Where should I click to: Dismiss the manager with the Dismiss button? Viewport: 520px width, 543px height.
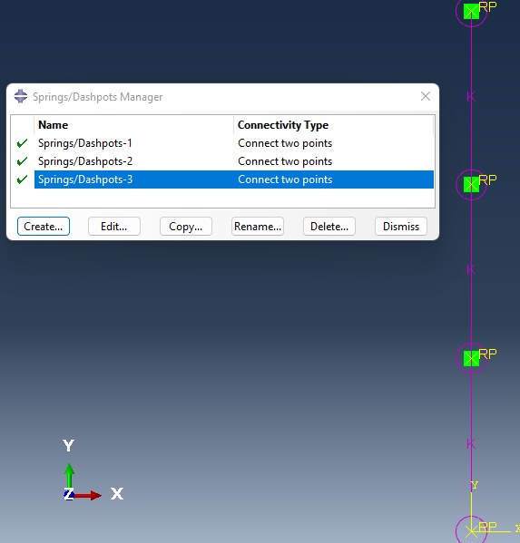click(401, 226)
